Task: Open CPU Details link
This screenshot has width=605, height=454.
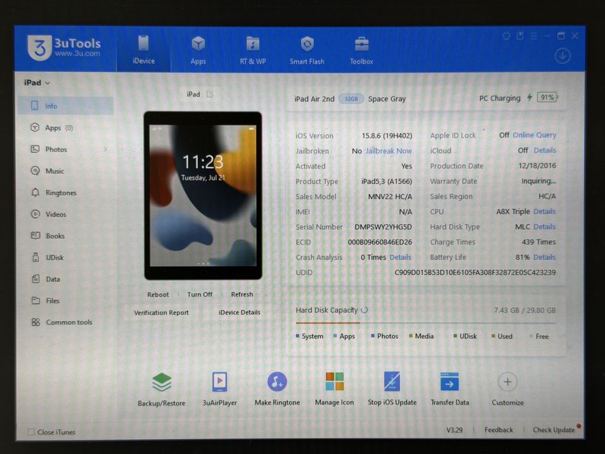Action: click(x=545, y=211)
